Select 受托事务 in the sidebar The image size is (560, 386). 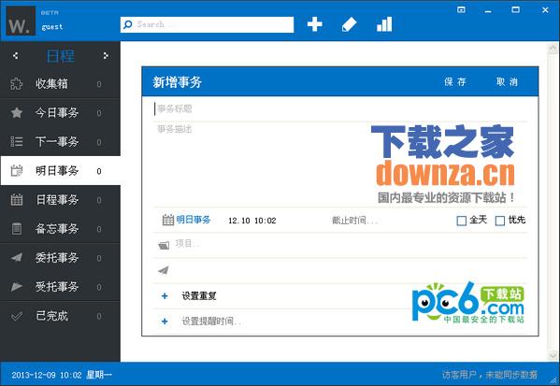61,286
